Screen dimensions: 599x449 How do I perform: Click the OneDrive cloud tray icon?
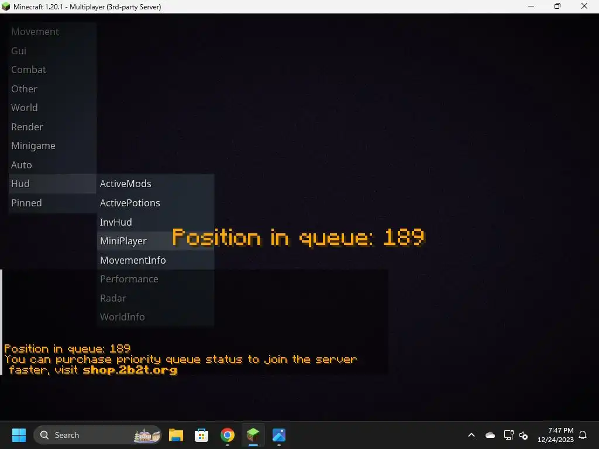(490, 435)
